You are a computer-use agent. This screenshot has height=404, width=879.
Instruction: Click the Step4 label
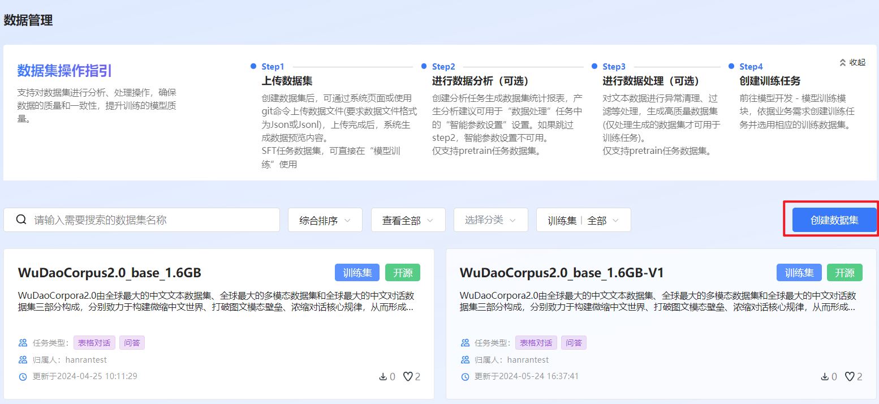[x=751, y=67]
